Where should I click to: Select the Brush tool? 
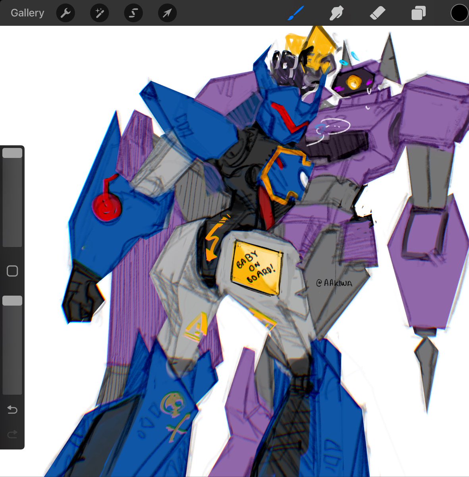[295, 13]
